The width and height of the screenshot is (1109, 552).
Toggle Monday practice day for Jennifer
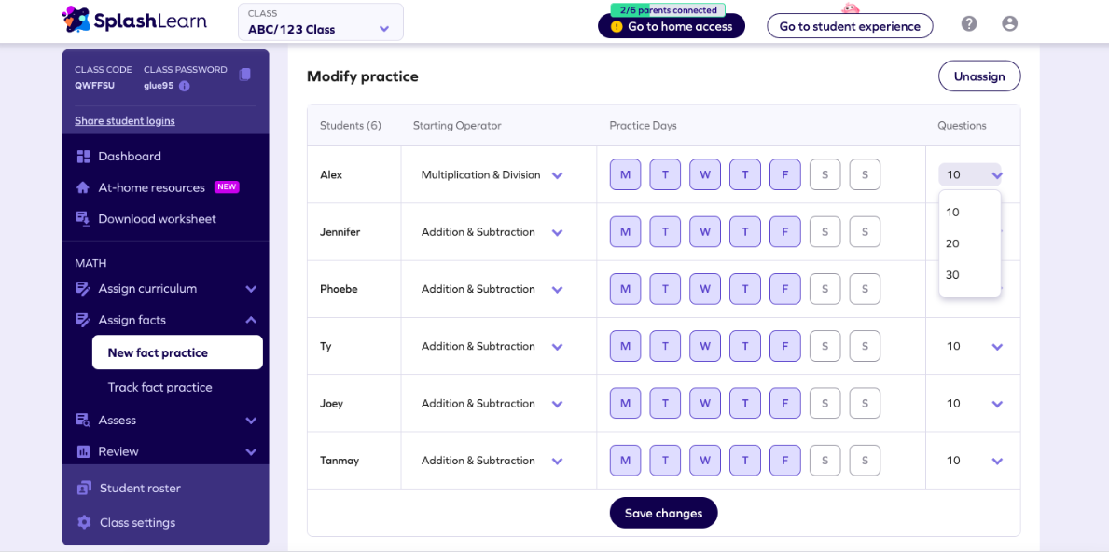tap(625, 232)
